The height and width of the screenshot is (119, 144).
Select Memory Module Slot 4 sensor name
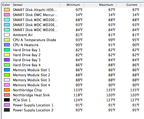tap(31, 85)
